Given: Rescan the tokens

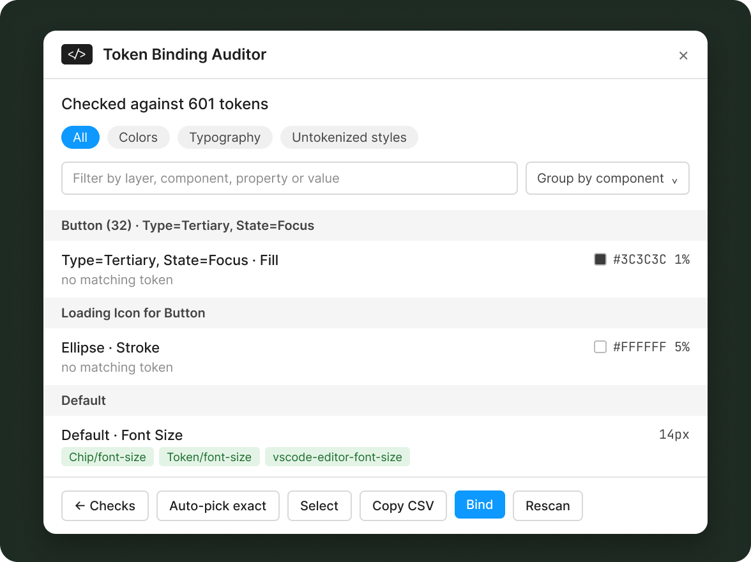Looking at the screenshot, I should (x=548, y=505).
